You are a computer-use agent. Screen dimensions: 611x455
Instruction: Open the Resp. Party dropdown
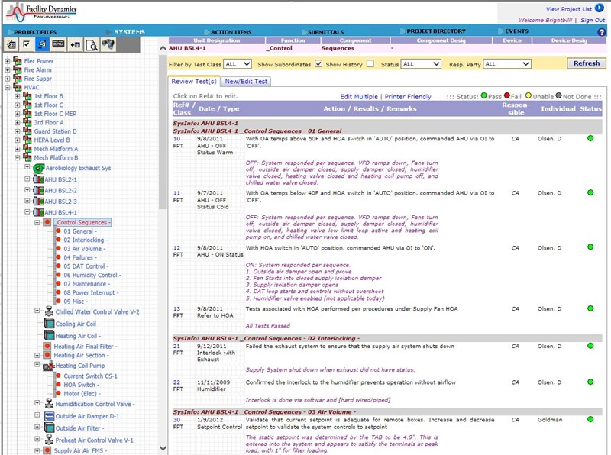(x=506, y=64)
